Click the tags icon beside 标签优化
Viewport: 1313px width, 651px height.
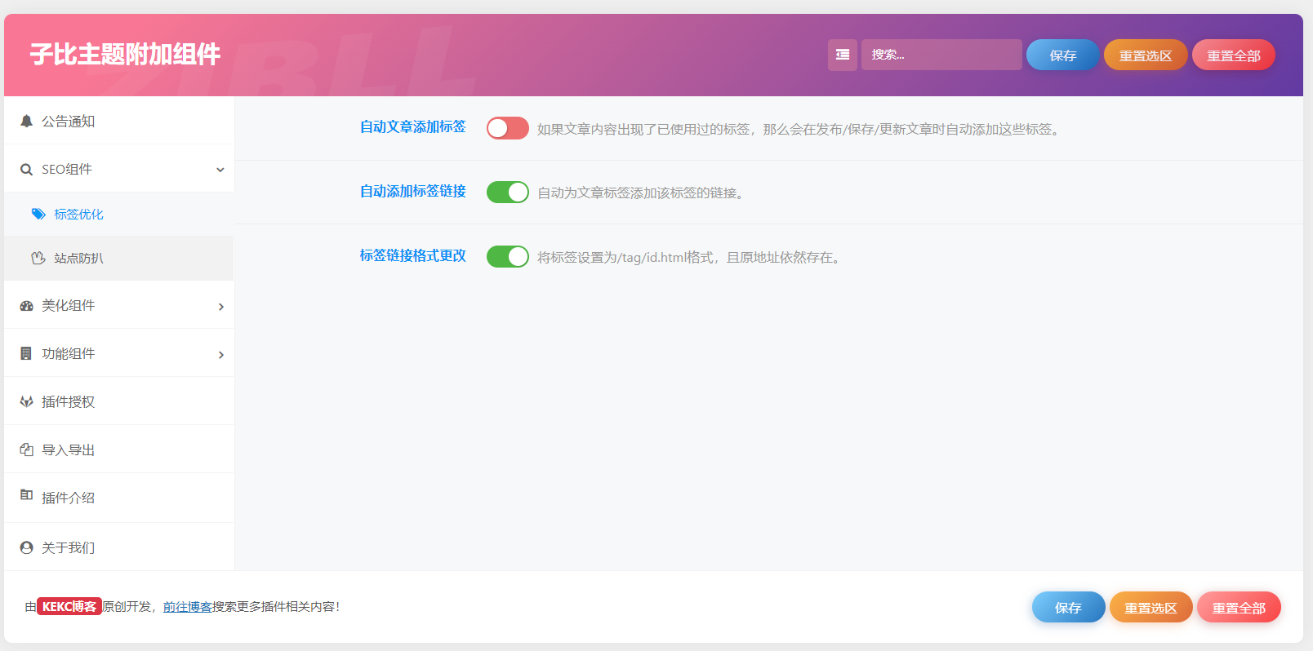38,214
